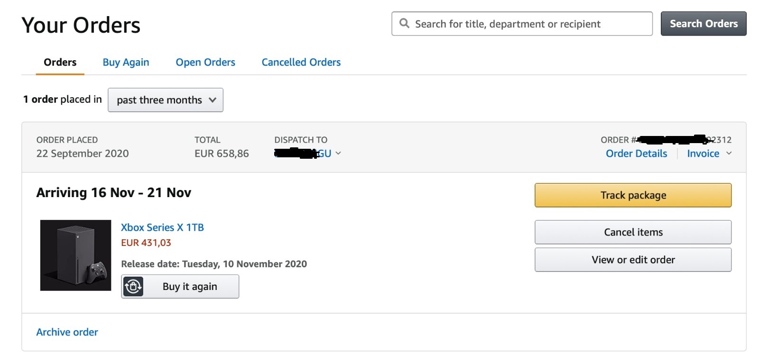
Task: Open the Invoice link
Action: coord(703,154)
